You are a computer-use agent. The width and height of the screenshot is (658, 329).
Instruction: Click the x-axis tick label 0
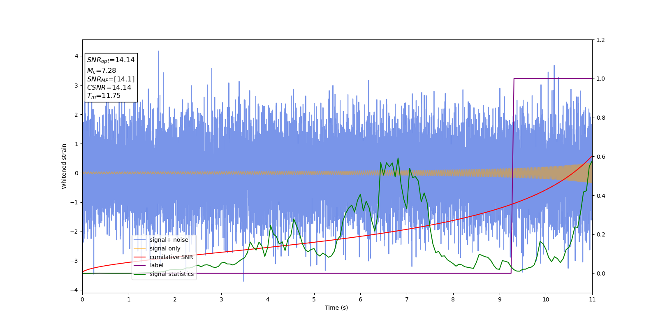[x=82, y=299]
